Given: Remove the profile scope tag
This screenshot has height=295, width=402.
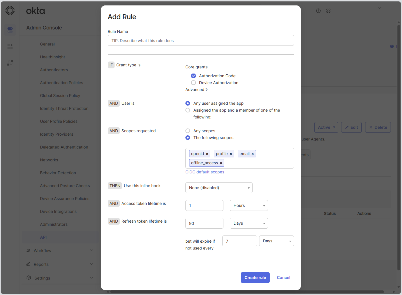Looking at the screenshot, I should (x=231, y=154).
